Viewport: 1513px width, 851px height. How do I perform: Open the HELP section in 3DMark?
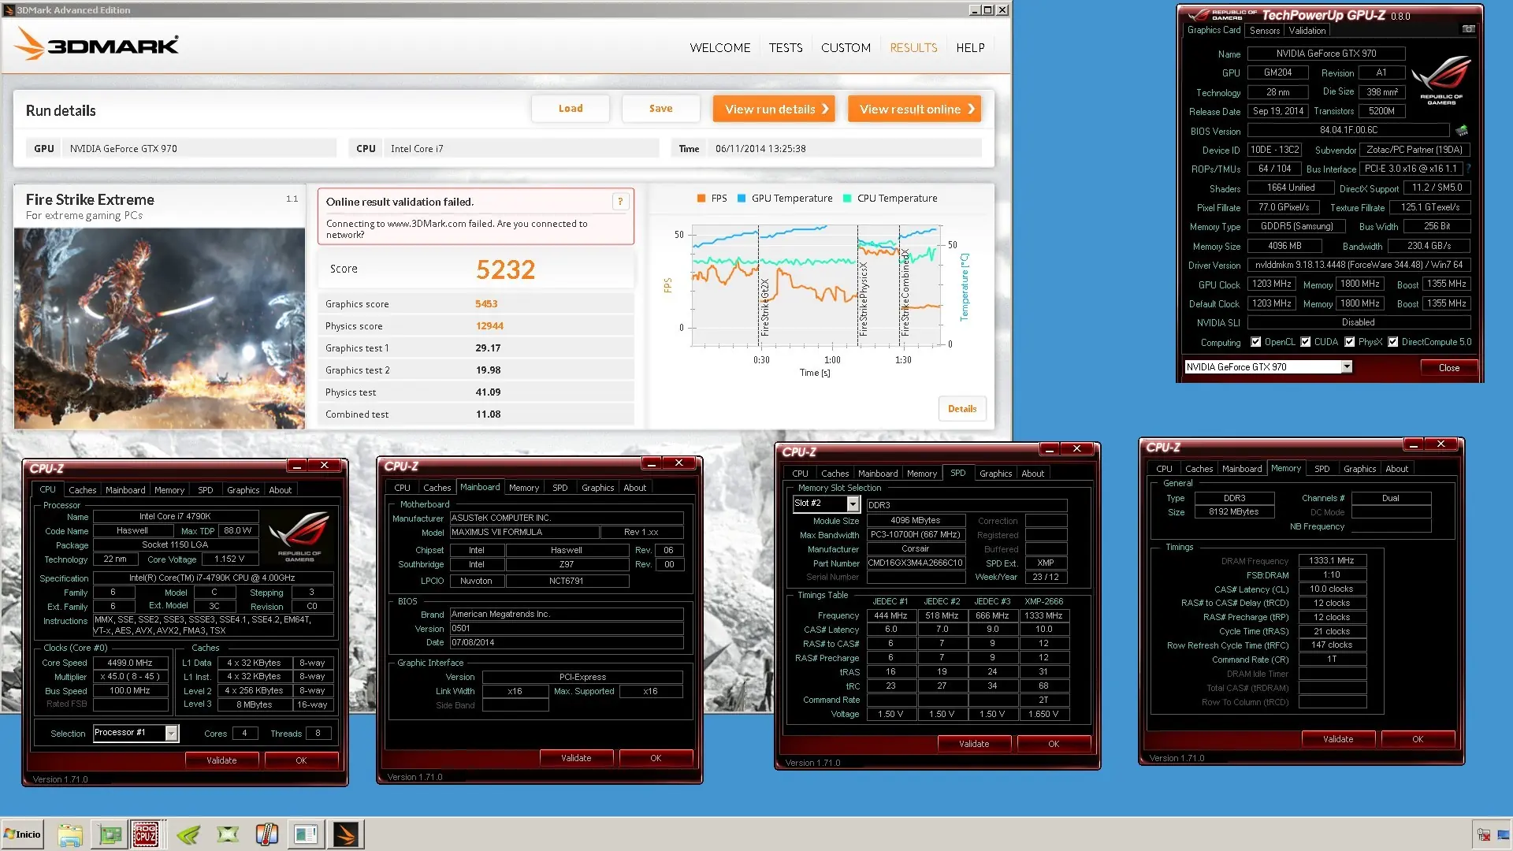pyautogui.click(x=970, y=47)
